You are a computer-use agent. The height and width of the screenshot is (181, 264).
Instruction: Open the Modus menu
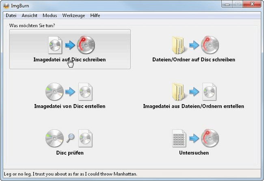[50, 15]
